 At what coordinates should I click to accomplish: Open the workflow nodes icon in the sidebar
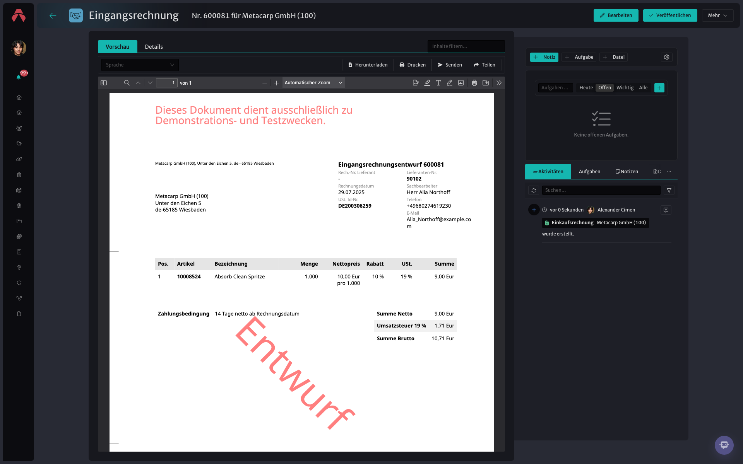(x=19, y=299)
